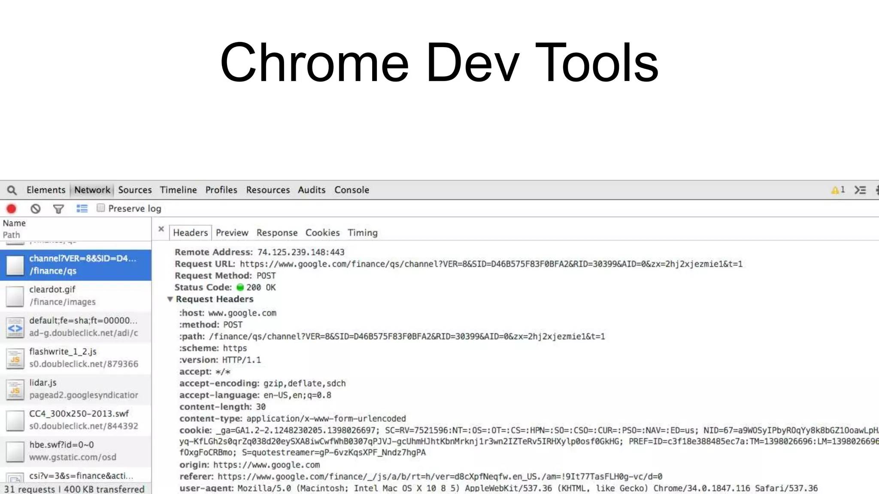Click the origin https://www.google.com header
This screenshot has width=879, height=494.
click(250, 465)
